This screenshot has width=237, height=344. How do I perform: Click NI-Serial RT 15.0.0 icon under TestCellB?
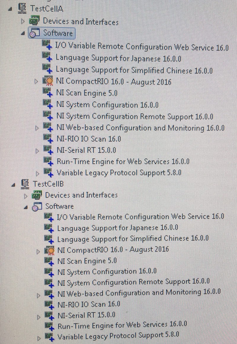tap(49, 316)
